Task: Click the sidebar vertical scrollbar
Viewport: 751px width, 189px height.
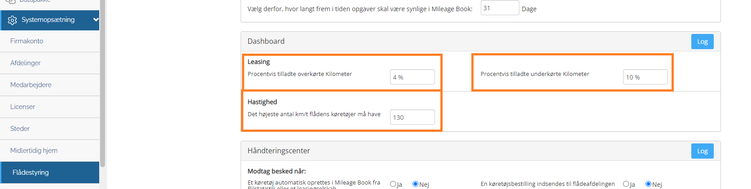Action: point(103,83)
